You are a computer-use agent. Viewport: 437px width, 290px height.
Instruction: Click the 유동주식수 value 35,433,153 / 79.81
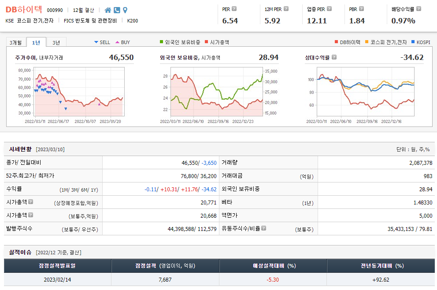click(410, 229)
